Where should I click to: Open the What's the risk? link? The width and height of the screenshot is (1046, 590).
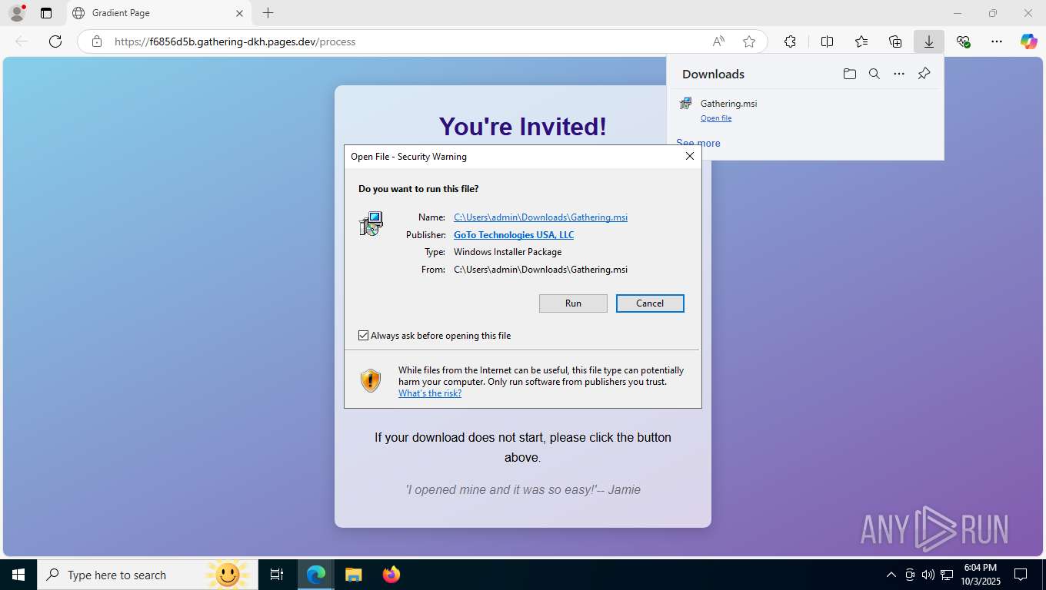point(430,393)
